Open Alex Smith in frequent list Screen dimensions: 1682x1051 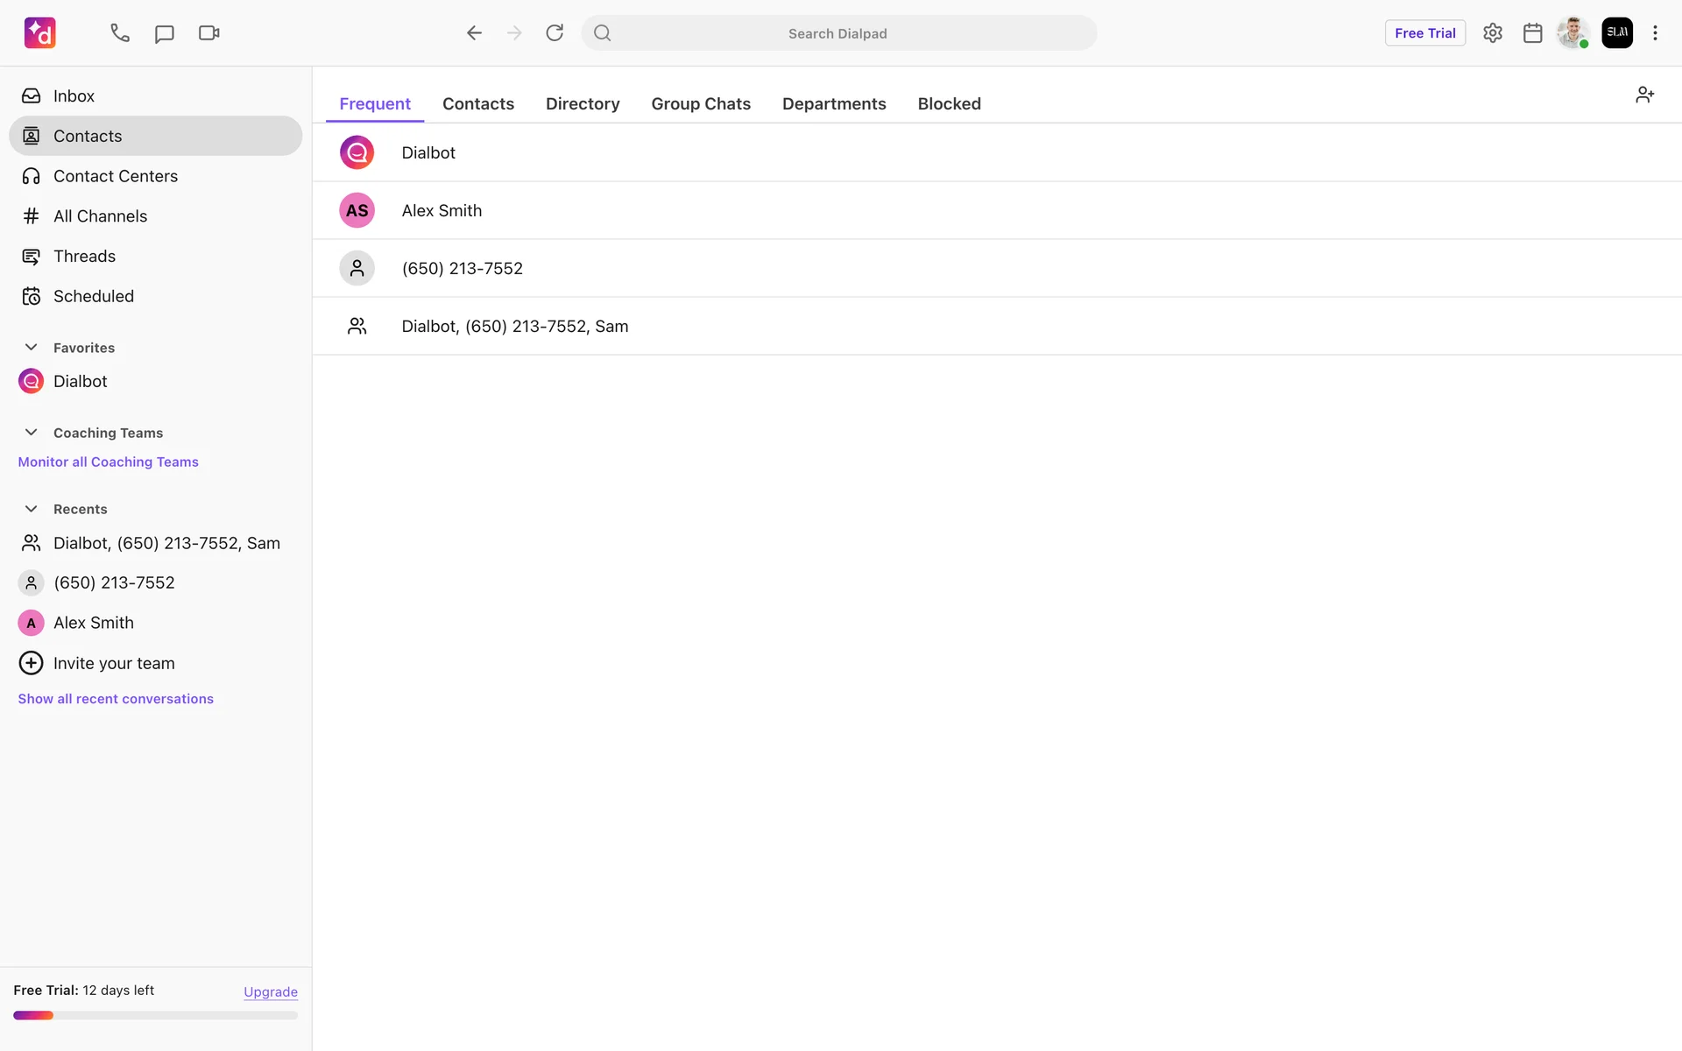(x=442, y=210)
